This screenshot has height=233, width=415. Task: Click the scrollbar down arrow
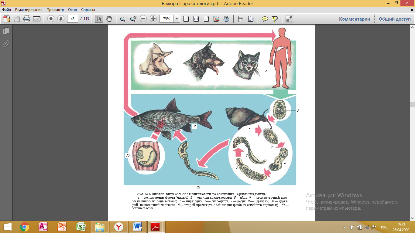pyautogui.click(x=412, y=218)
